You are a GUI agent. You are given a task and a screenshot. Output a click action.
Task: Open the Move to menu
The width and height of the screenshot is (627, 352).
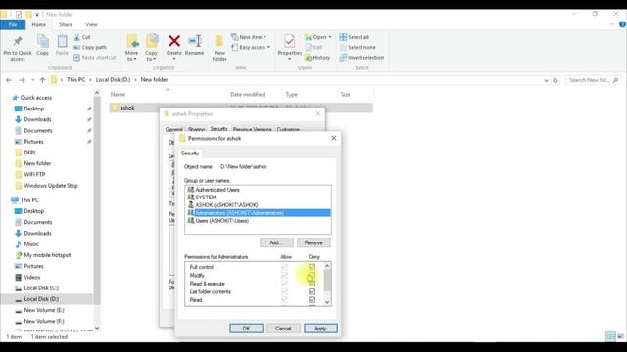(x=131, y=48)
